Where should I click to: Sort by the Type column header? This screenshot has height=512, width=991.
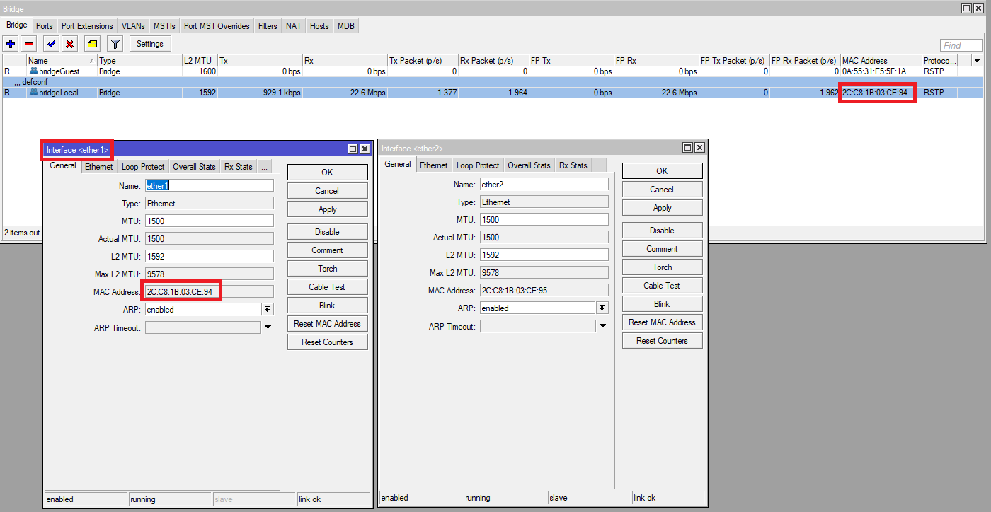click(139, 61)
